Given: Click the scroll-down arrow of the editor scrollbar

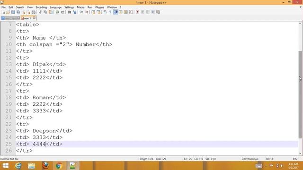Looking at the screenshot, I should coord(300,153).
